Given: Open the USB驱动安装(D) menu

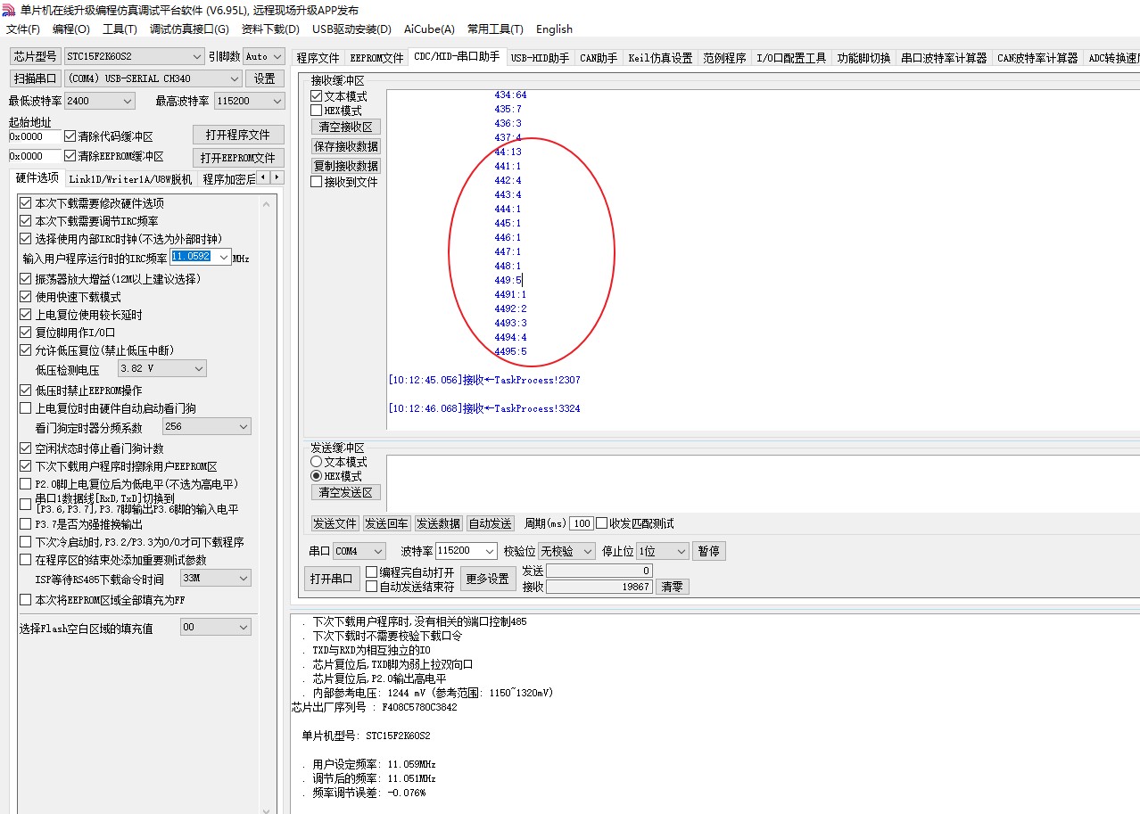Looking at the screenshot, I should coord(351,29).
